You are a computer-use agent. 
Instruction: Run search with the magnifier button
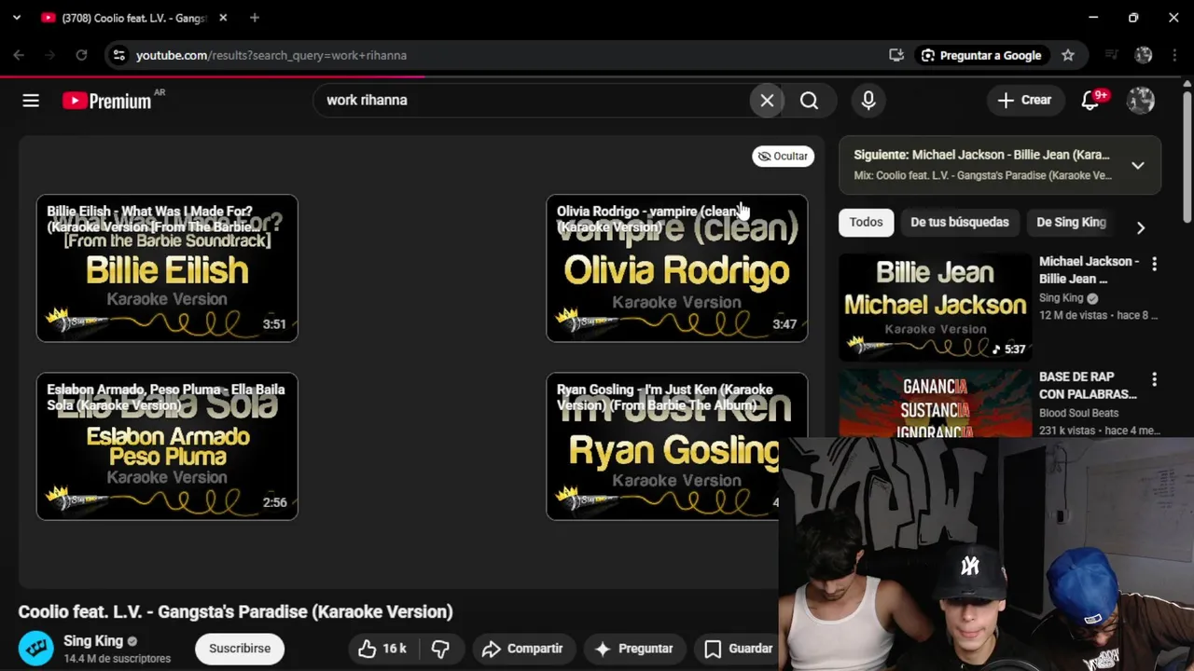click(x=809, y=100)
